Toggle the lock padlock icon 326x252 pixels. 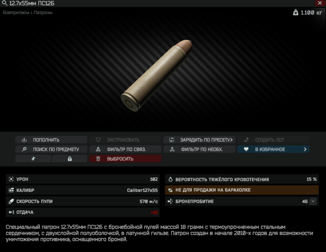pyautogui.click(x=70, y=159)
